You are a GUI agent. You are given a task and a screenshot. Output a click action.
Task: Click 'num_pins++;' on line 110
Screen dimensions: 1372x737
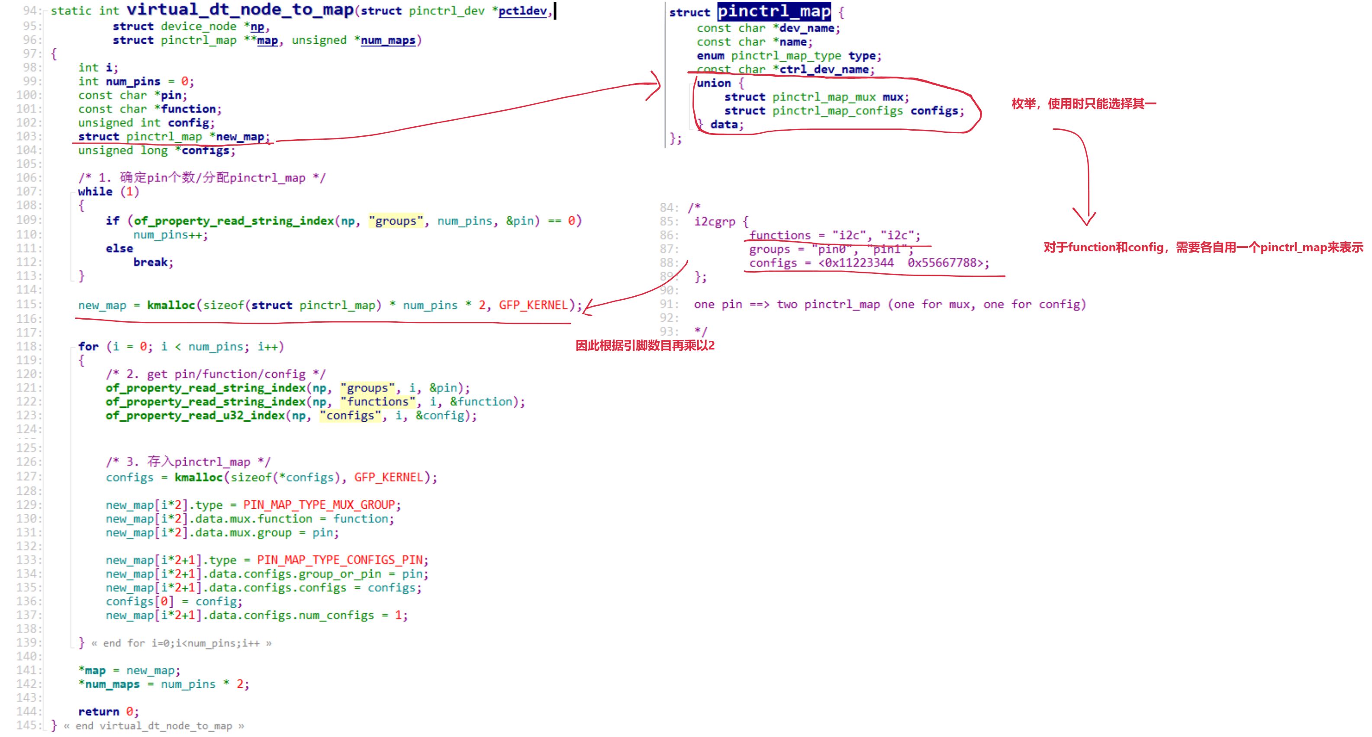[x=171, y=235]
